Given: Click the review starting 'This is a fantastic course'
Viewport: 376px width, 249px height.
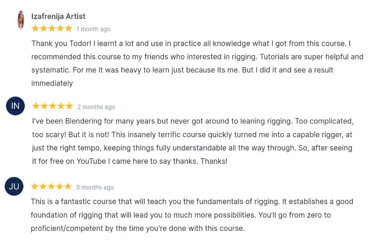Looking at the screenshot, I should pyautogui.click(x=192, y=215).
